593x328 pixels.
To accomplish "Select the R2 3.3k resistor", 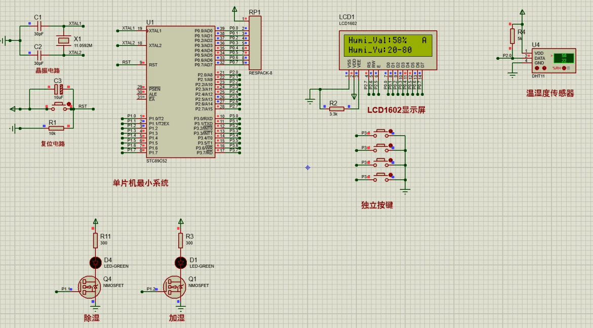I will [x=337, y=108].
